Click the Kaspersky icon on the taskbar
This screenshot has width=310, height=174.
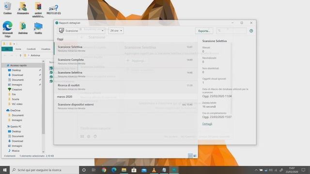(174, 170)
